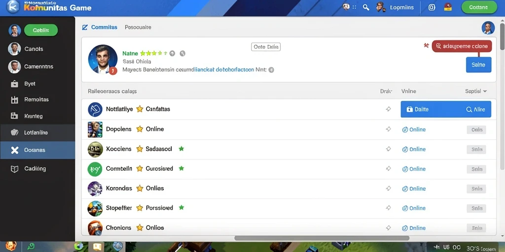This screenshot has height=252, width=505.
Task: Pin the Dopoiens row
Action: pos(389,129)
